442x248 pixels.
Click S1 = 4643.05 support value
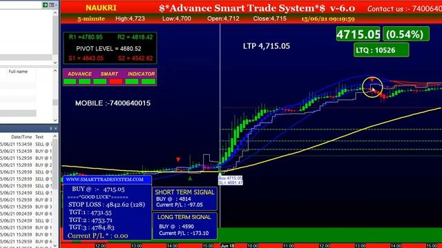(x=86, y=59)
